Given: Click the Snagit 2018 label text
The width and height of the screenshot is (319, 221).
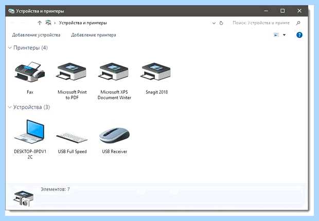Looking at the screenshot, I should coord(156,92).
